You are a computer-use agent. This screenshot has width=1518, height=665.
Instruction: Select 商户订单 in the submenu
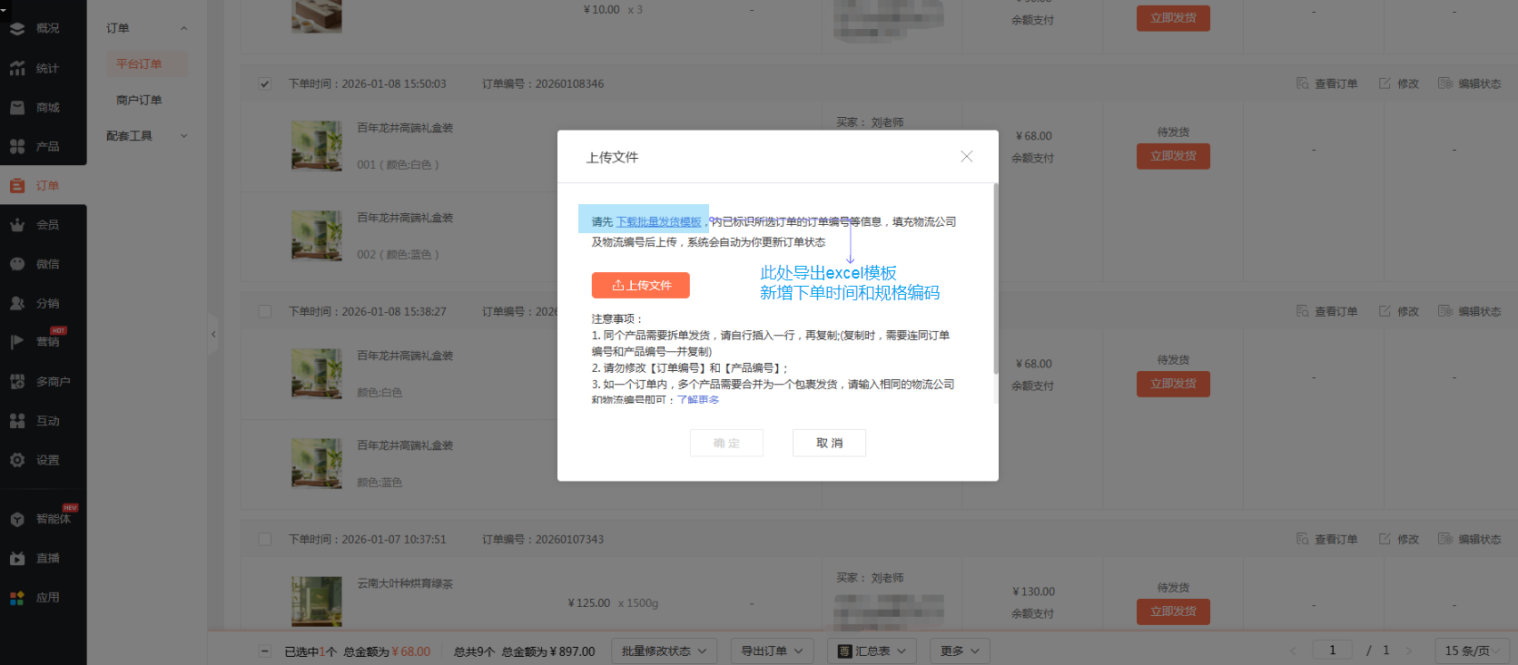(x=139, y=100)
